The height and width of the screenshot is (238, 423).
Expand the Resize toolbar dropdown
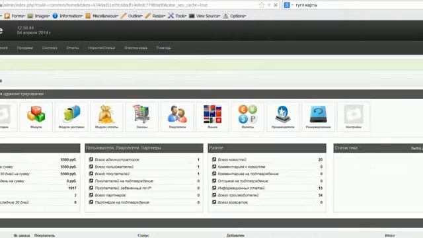pos(165,16)
